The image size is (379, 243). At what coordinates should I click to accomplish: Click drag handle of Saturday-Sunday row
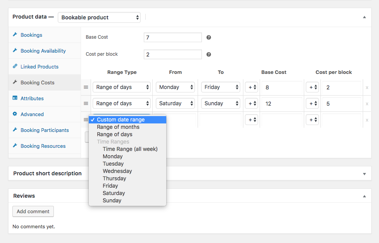tap(86, 104)
